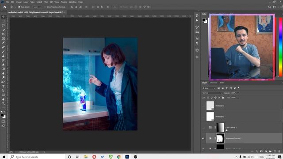This screenshot has width=283, height=159.
Task: Select the Rectangle 1 layer name
Action: point(220,106)
